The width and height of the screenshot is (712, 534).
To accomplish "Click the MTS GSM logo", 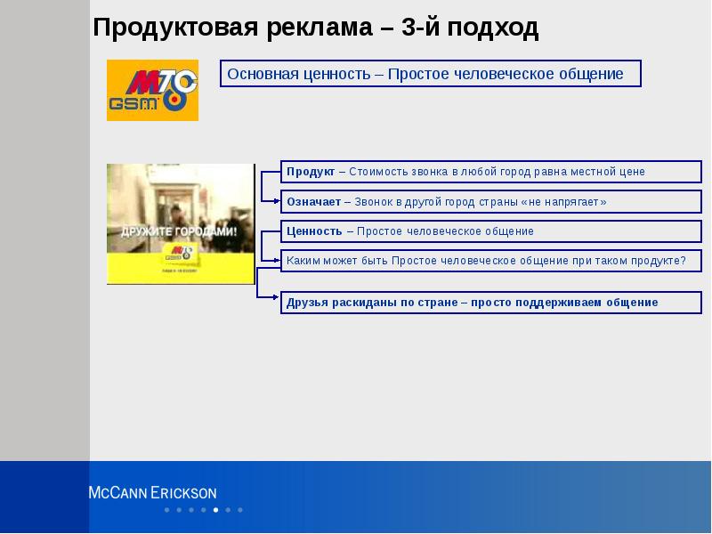I will click(151, 89).
